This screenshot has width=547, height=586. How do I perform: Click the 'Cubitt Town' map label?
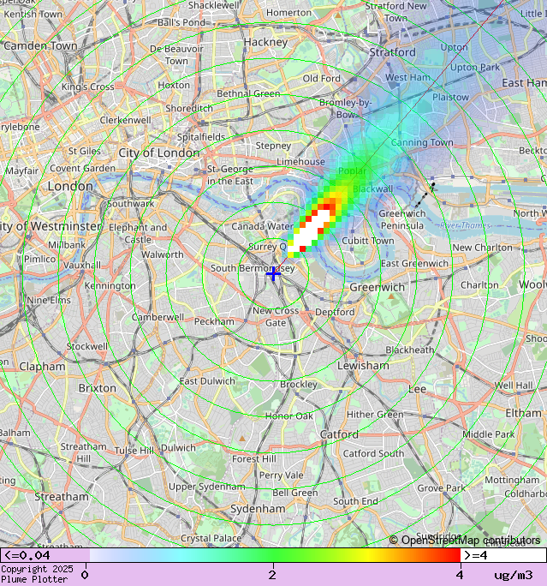(368, 241)
